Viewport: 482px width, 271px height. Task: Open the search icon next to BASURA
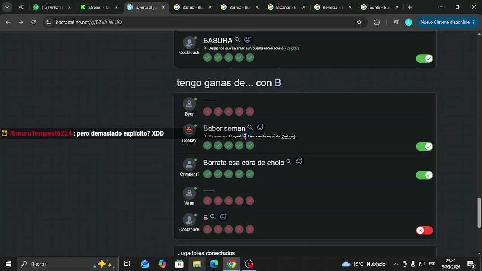tap(237, 40)
